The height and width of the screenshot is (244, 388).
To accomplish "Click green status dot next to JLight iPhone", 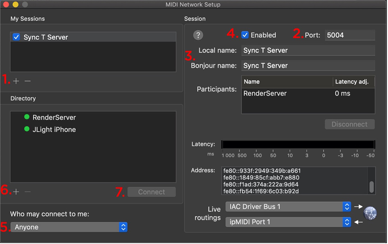I will click(27, 129).
